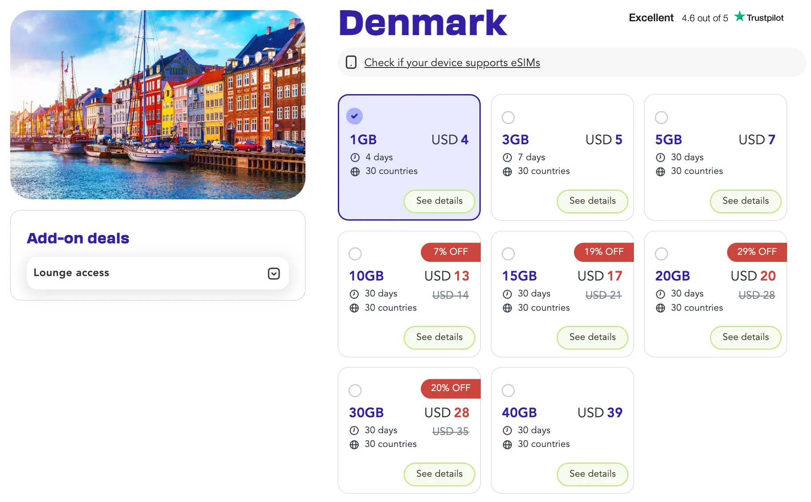The width and height of the screenshot is (811, 502).
Task: Click the 'Excellent' Trustpilot rating text
Action: coord(651,18)
